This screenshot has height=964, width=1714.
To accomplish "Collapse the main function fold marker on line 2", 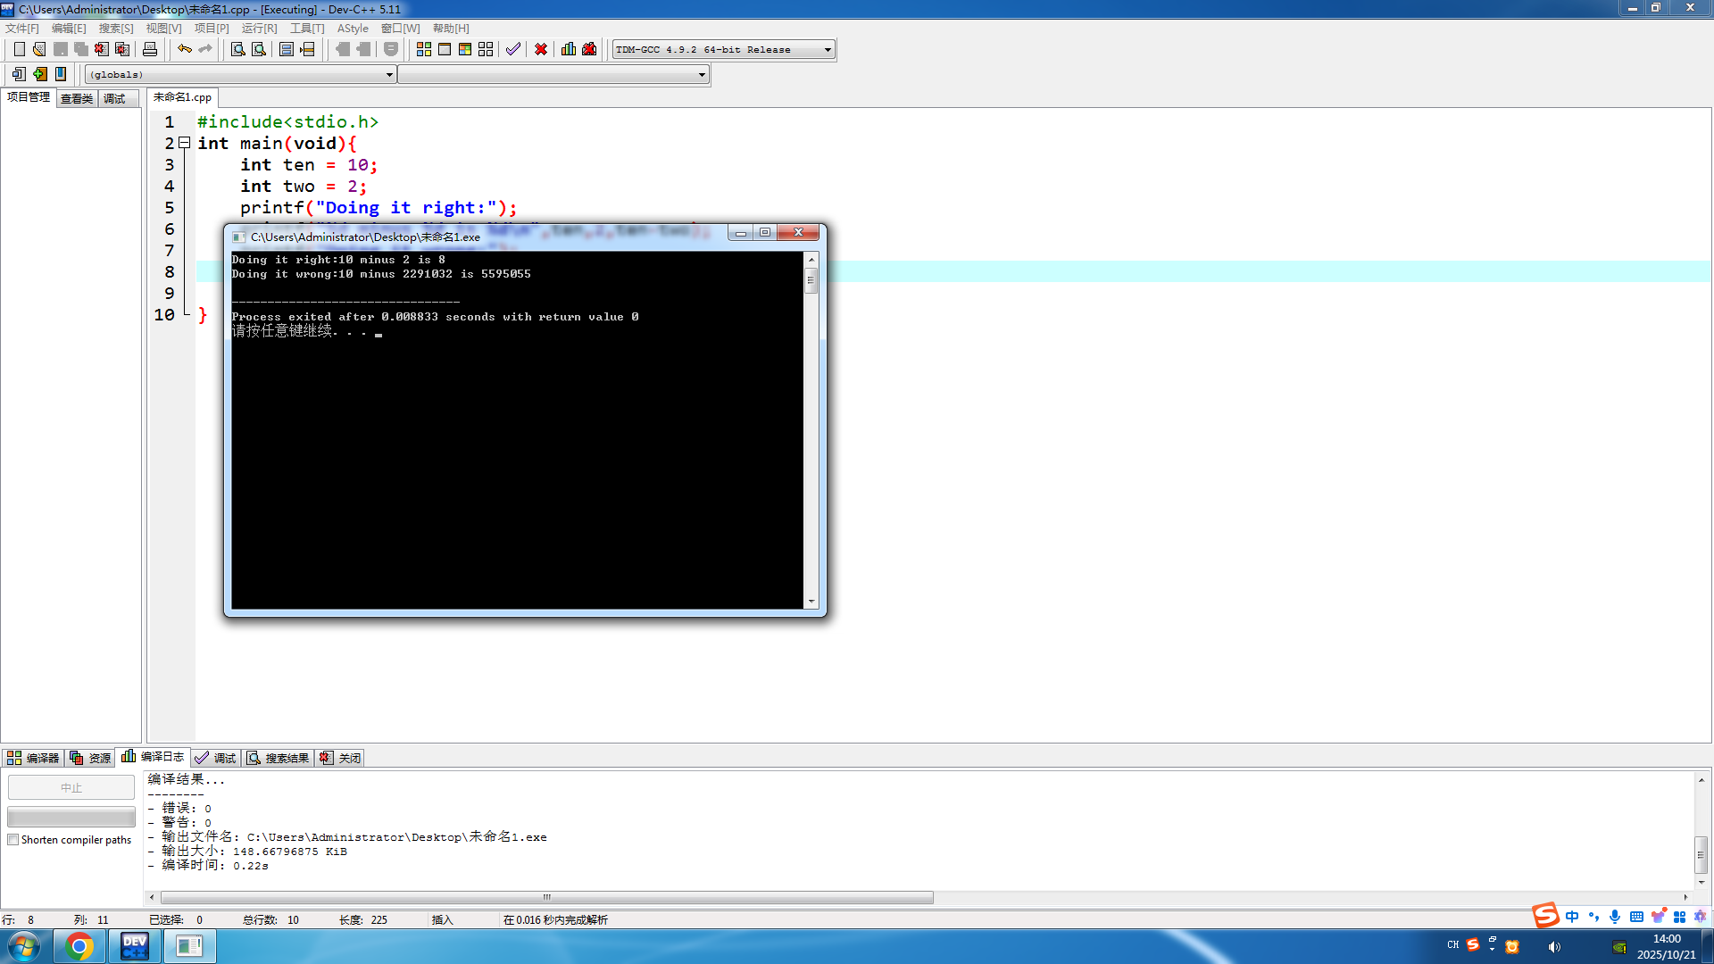I will (184, 143).
